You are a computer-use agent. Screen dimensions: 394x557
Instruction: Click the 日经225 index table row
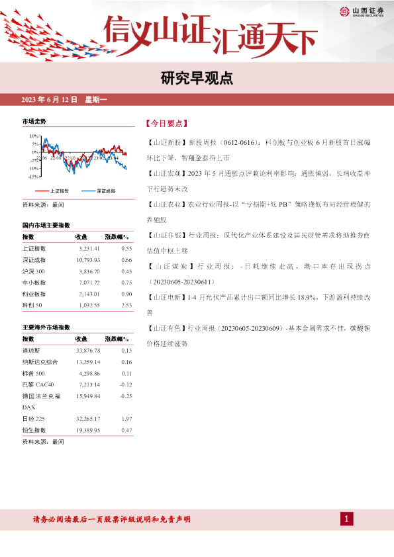[77, 419]
